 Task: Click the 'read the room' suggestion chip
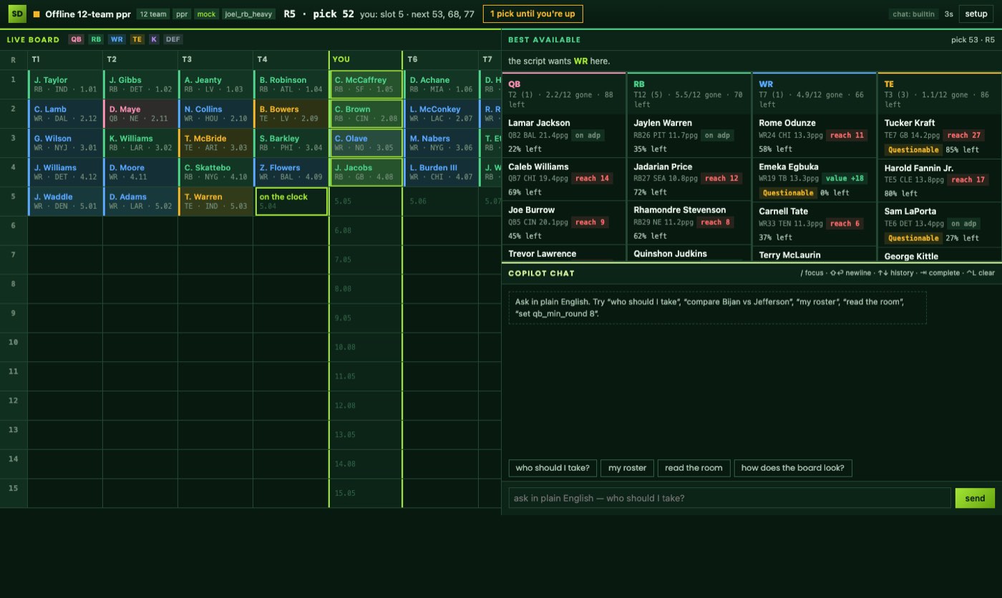coord(694,468)
